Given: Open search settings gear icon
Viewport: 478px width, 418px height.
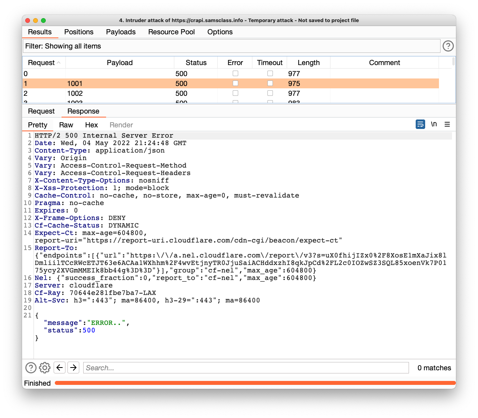Looking at the screenshot, I should [45, 368].
